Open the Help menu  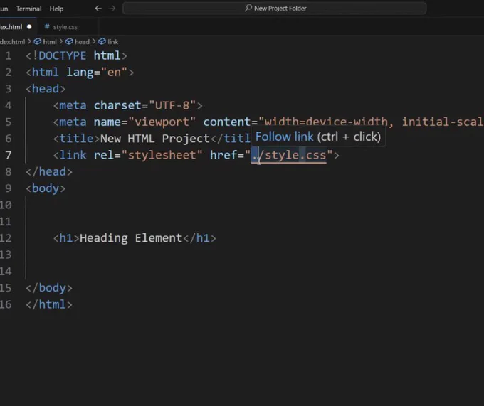tap(56, 9)
